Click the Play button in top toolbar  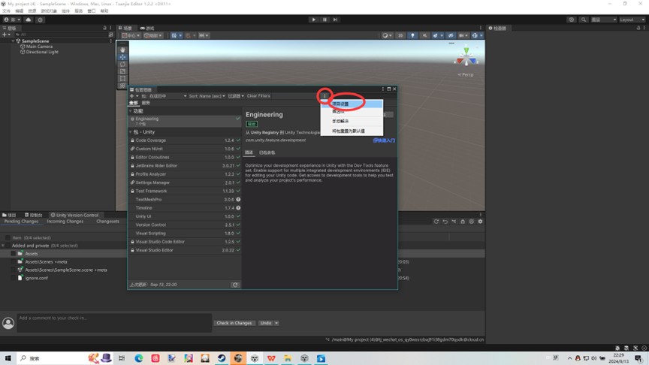coord(314,20)
